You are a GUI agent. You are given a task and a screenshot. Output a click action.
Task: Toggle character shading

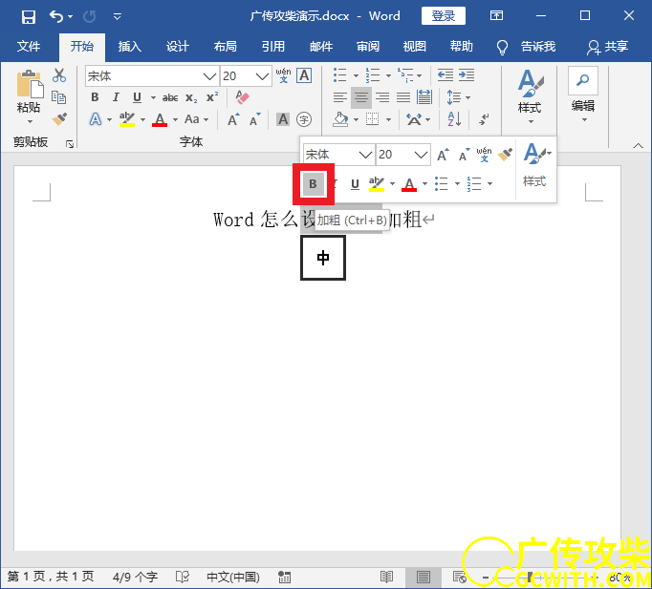(x=283, y=119)
